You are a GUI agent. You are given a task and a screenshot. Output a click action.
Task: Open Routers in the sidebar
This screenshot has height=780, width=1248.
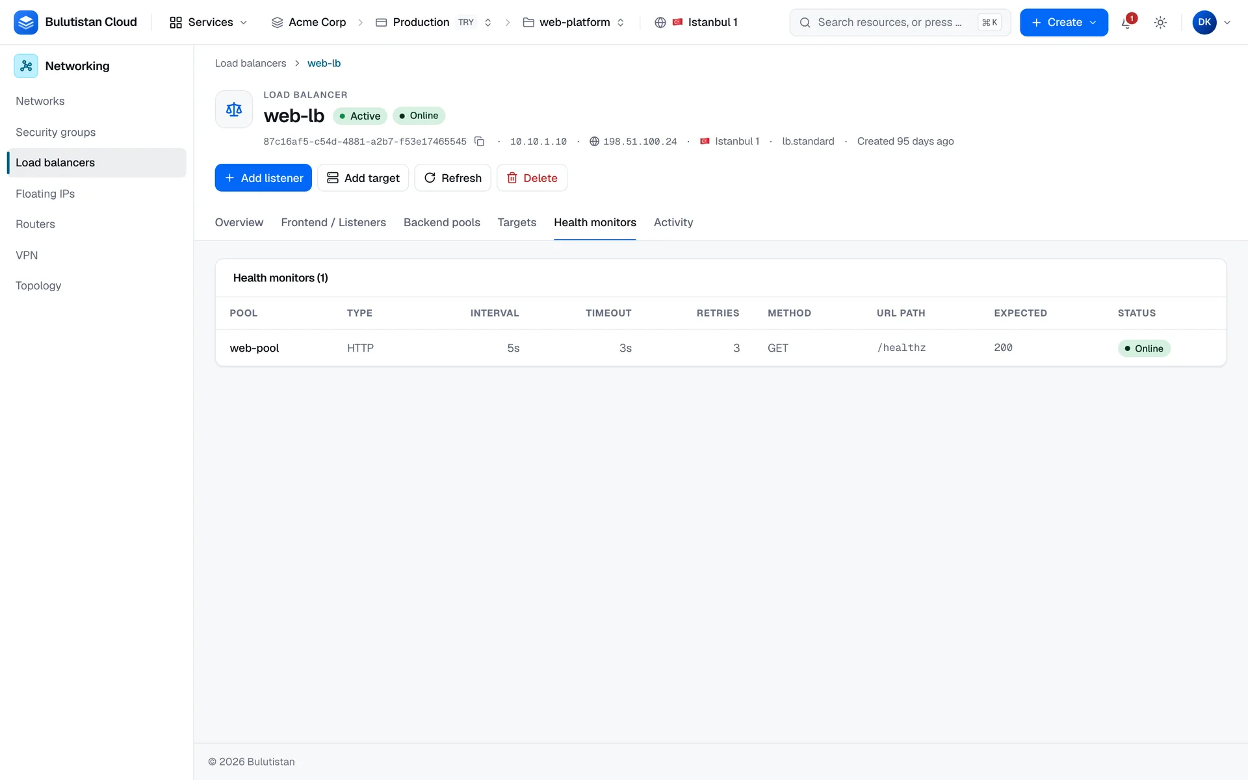pos(96,224)
